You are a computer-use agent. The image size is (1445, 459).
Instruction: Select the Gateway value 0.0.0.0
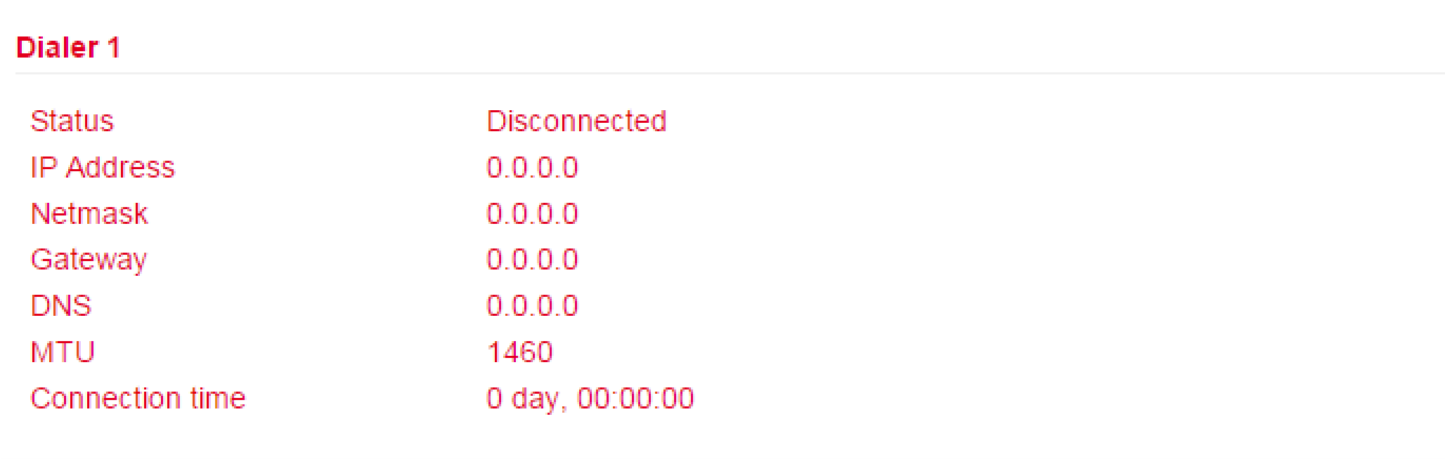coord(532,260)
